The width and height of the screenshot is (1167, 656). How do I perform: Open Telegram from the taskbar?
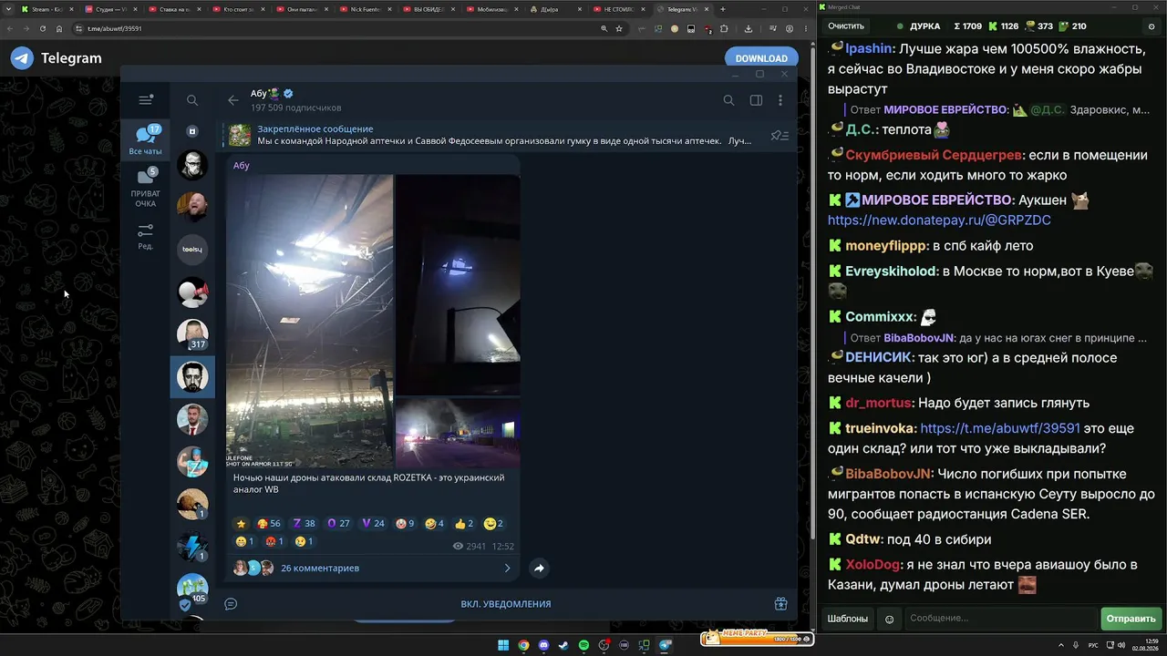[666, 645]
